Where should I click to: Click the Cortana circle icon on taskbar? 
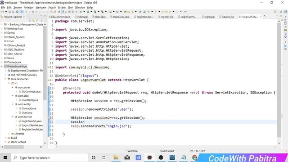tap(94, 157)
